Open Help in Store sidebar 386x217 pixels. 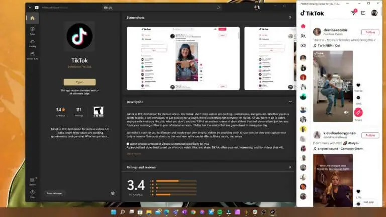[x=32, y=194]
